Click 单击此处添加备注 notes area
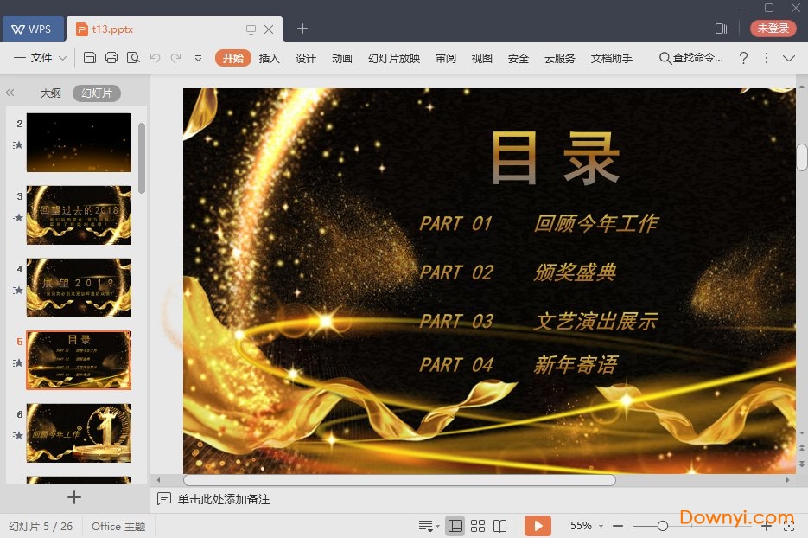The height and width of the screenshot is (538, 808). (x=224, y=499)
